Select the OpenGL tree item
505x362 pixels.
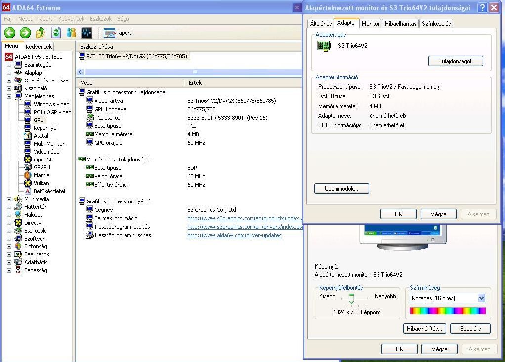tap(43, 160)
